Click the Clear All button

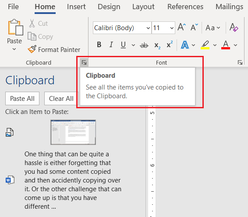pos(61,99)
